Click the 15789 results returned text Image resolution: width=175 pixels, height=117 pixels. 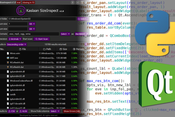(x=56, y=44)
